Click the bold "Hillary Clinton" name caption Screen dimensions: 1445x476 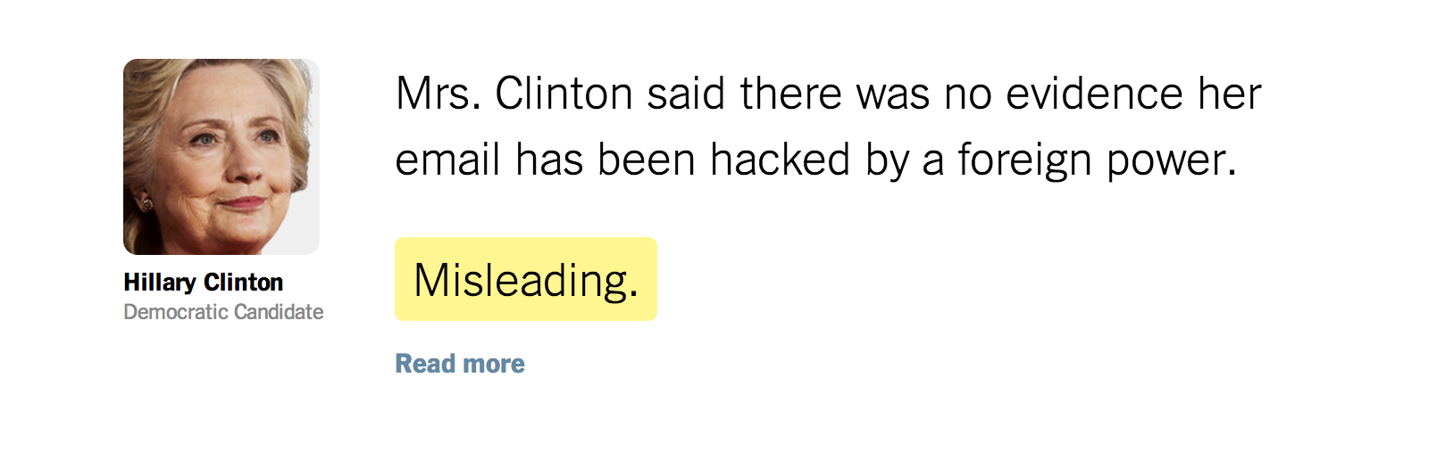(203, 283)
